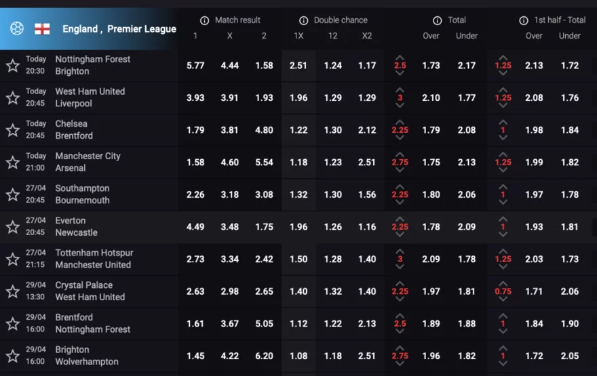Open Tottenham Hotspur vs Manchester United match
The width and height of the screenshot is (597, 376).
click(94, 259)
